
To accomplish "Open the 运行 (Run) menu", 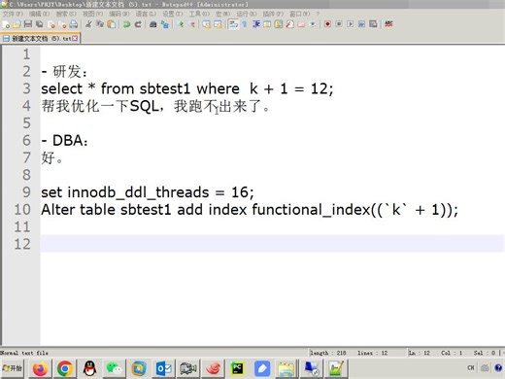I will point(247,14).
